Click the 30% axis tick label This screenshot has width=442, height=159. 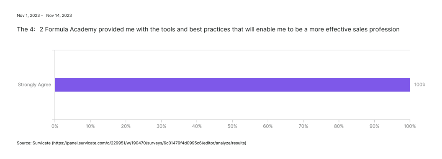(x=161, y=126)
